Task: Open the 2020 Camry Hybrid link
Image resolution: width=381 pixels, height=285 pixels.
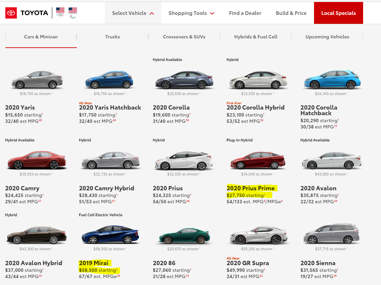Action: point(106,188)
